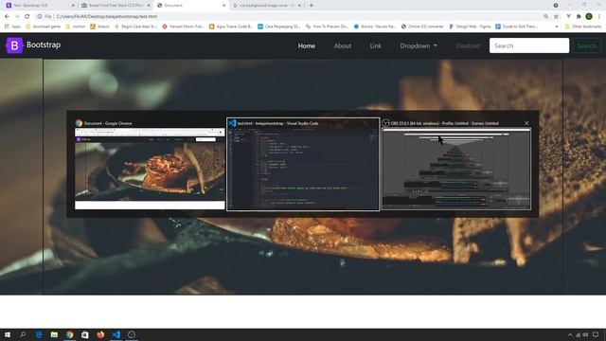The image size is (606, 341).
Task: Show hidden system tray icons
Action: (x=570, y=334)
